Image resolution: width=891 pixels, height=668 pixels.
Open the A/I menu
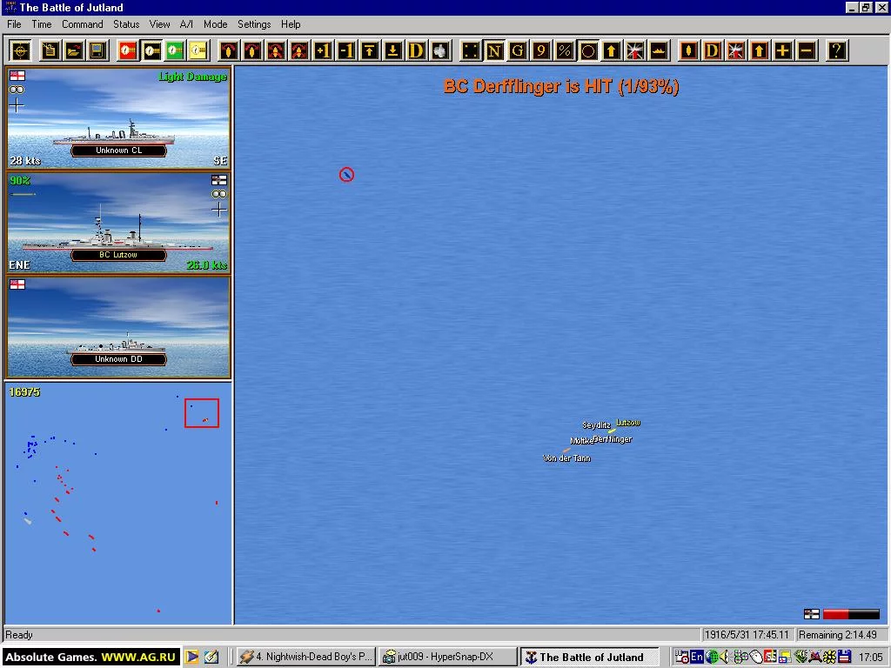point(186,23)
